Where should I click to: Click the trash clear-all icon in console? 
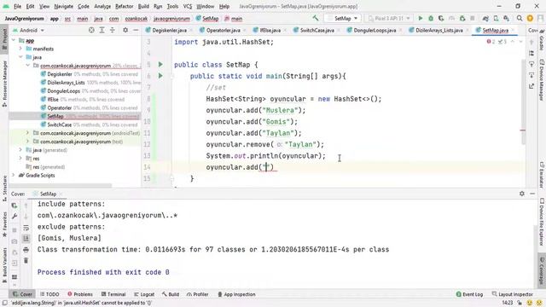click(x=26, y=260)
